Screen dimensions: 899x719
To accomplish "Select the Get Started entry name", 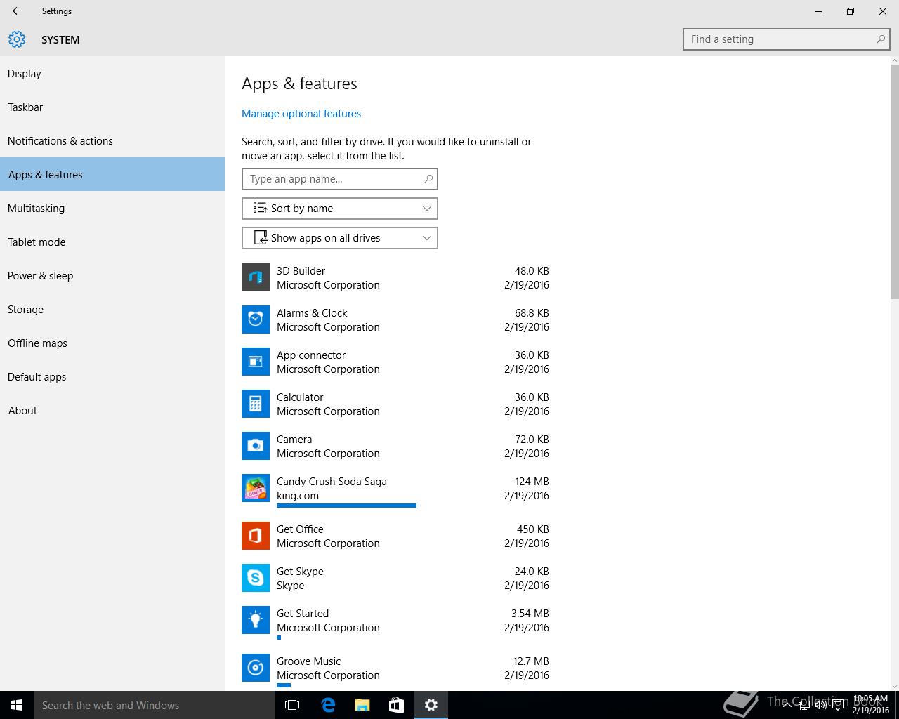I will click(x=303, y=614).
